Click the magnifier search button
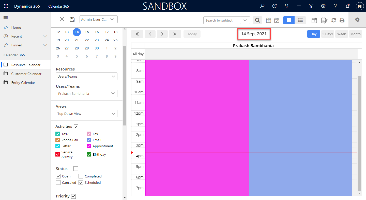This screenshot has width=366, height=200. [257, 20]
